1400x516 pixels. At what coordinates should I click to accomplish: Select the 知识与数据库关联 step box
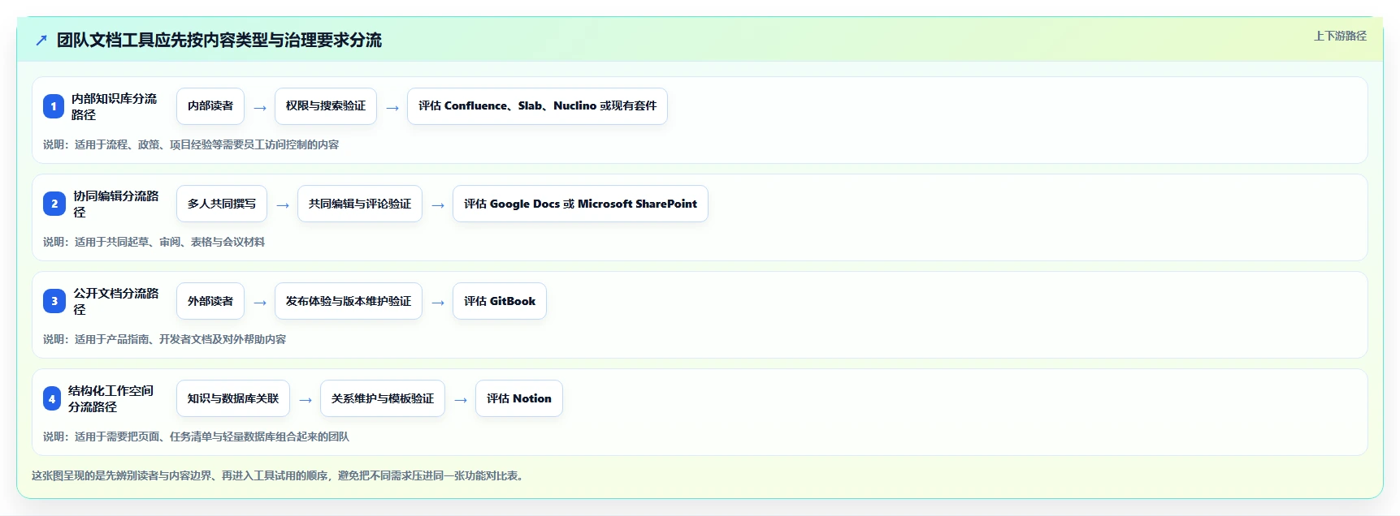pyautogui.click(x=233, y=398)
